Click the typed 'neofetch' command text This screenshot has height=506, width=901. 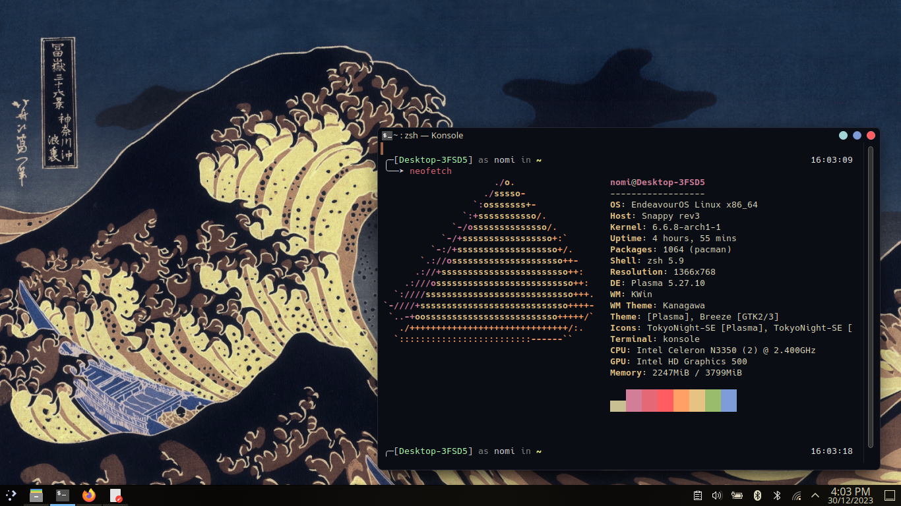point(431,171)
